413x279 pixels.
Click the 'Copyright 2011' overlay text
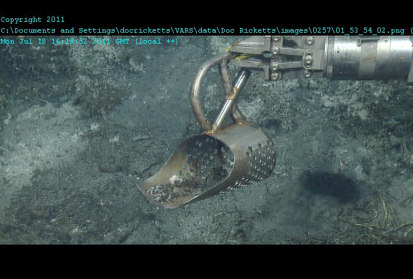coord(32,20)
